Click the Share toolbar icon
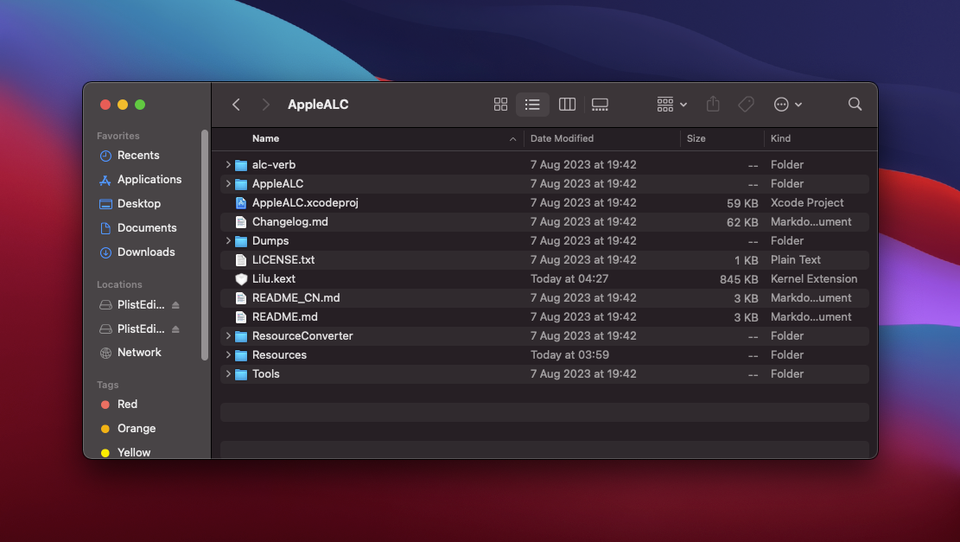The height and width of the screenshot is (542, 960). click(x=713, y=104)
